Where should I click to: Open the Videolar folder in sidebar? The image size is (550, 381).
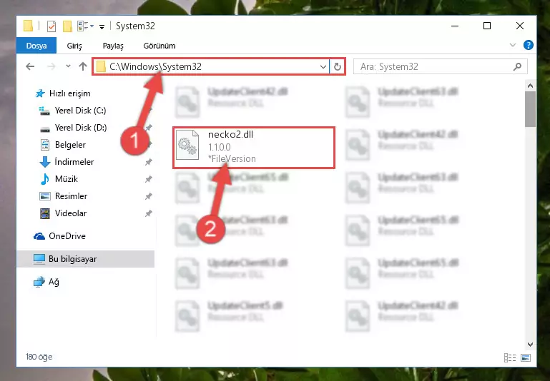pos(71,213)
